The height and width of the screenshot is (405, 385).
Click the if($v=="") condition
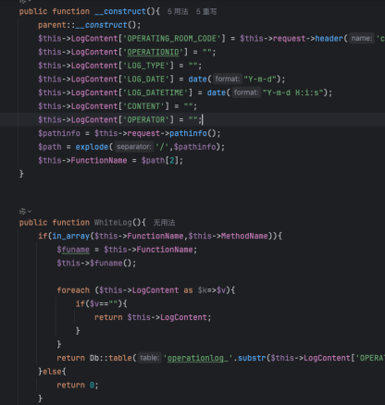99,304
